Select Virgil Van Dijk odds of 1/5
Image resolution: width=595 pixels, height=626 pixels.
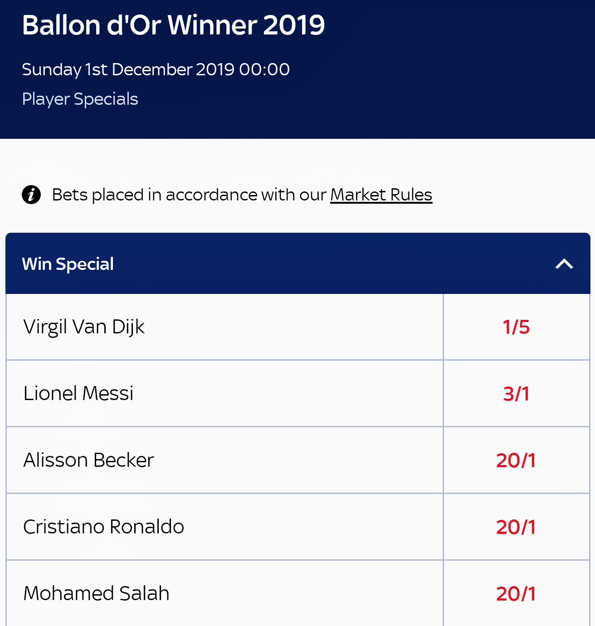coord(516,327)
